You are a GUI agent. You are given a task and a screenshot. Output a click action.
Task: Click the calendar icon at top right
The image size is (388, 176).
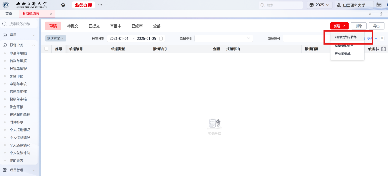[x=379, y=5]
